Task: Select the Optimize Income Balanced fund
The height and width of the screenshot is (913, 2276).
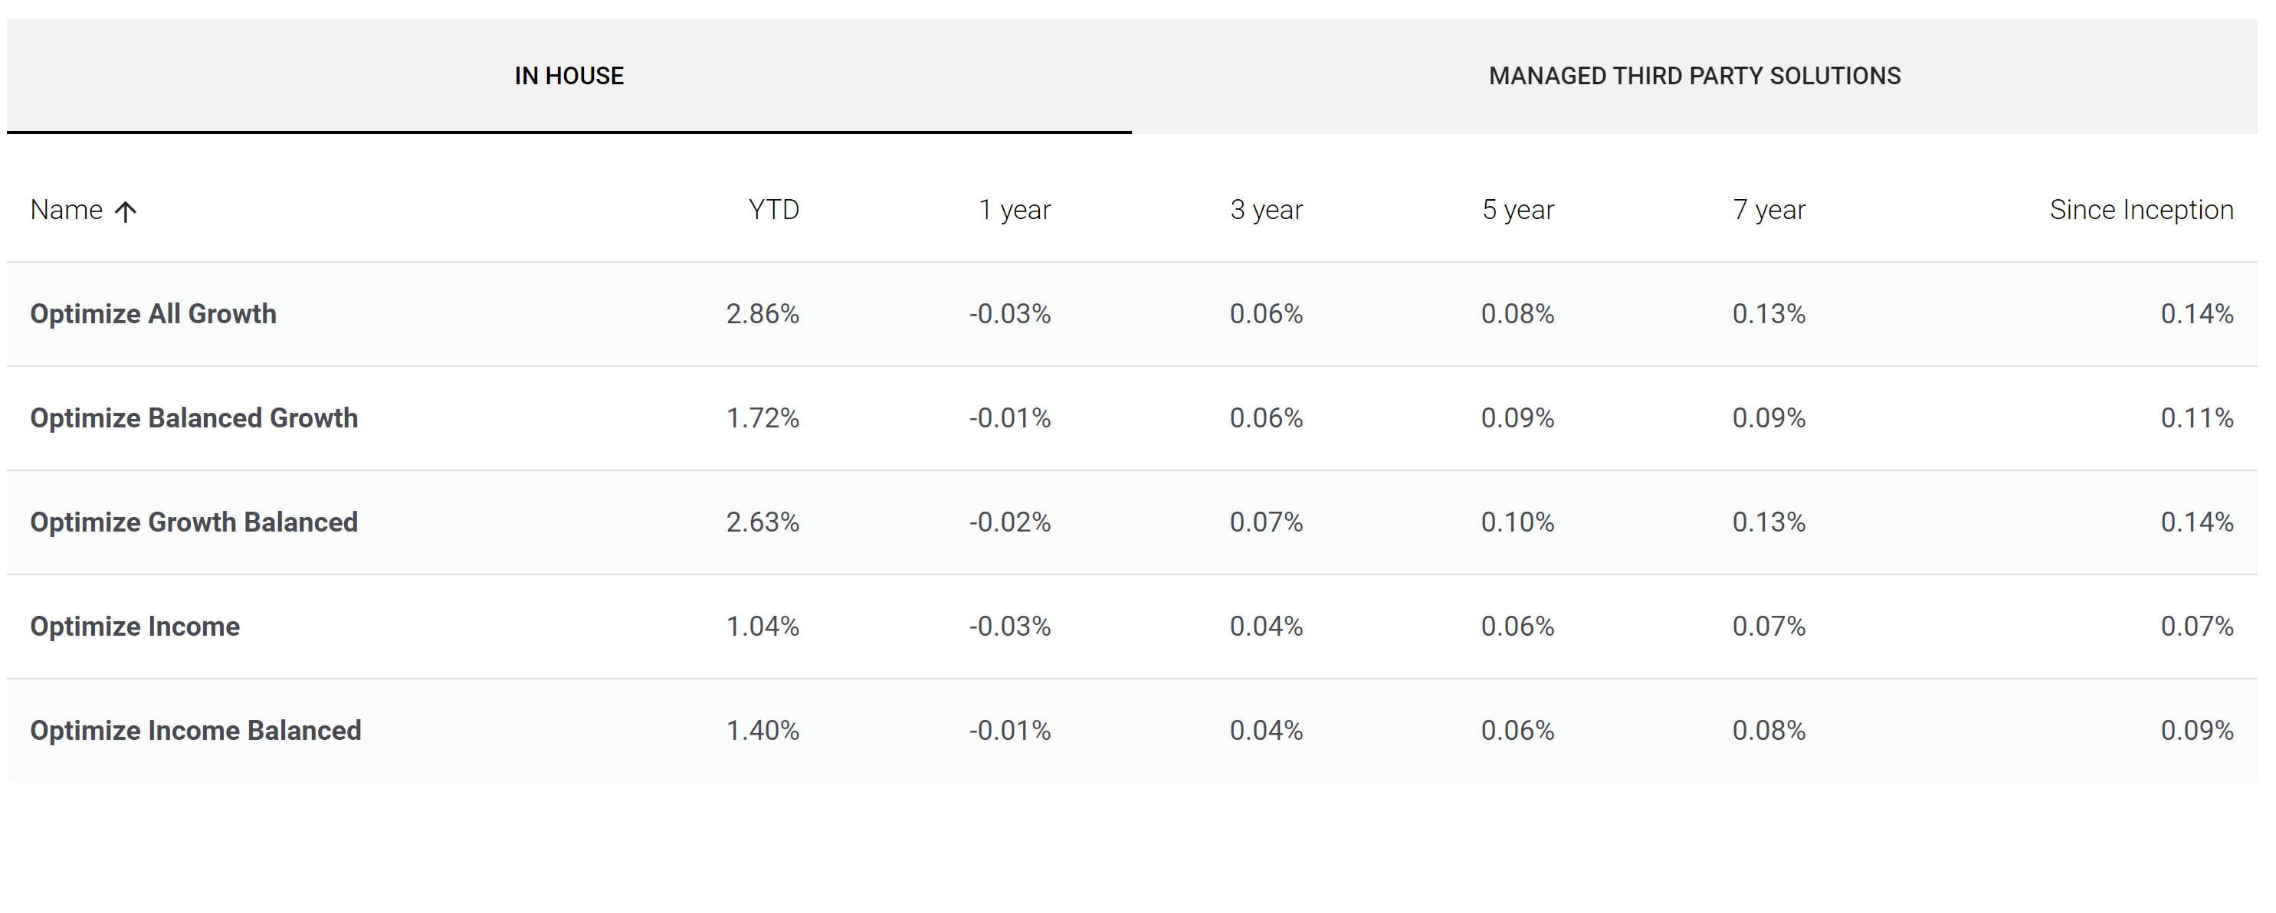Action: tap(195, 731)
